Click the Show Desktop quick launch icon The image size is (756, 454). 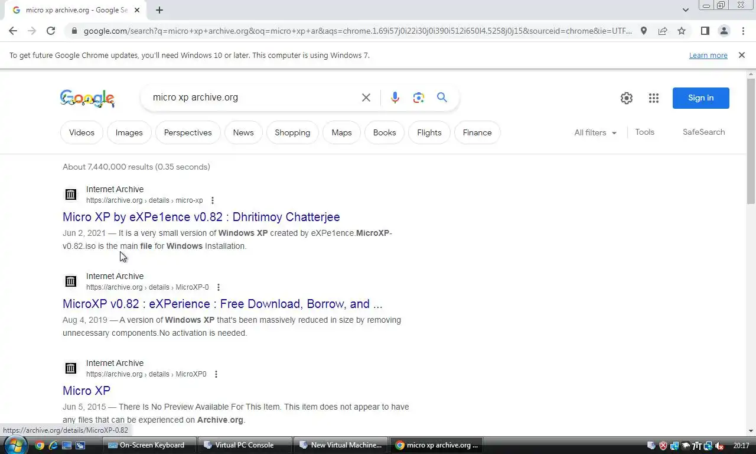67,445
